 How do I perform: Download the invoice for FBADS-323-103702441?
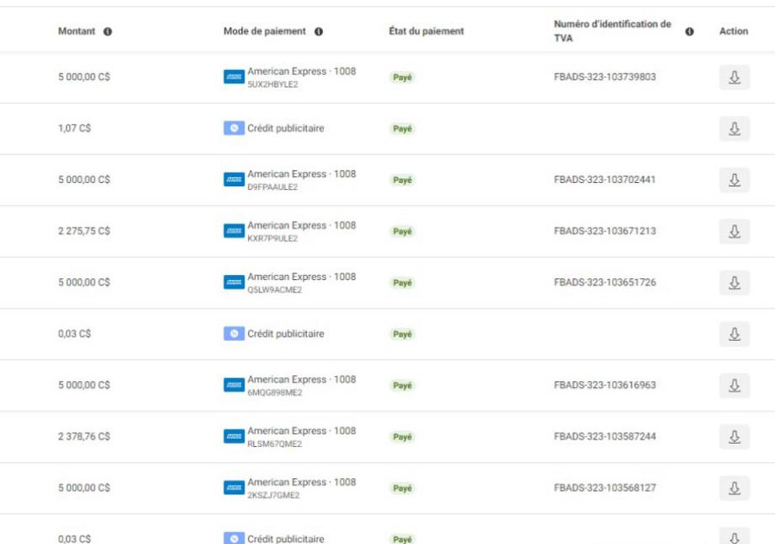[734, 180]
